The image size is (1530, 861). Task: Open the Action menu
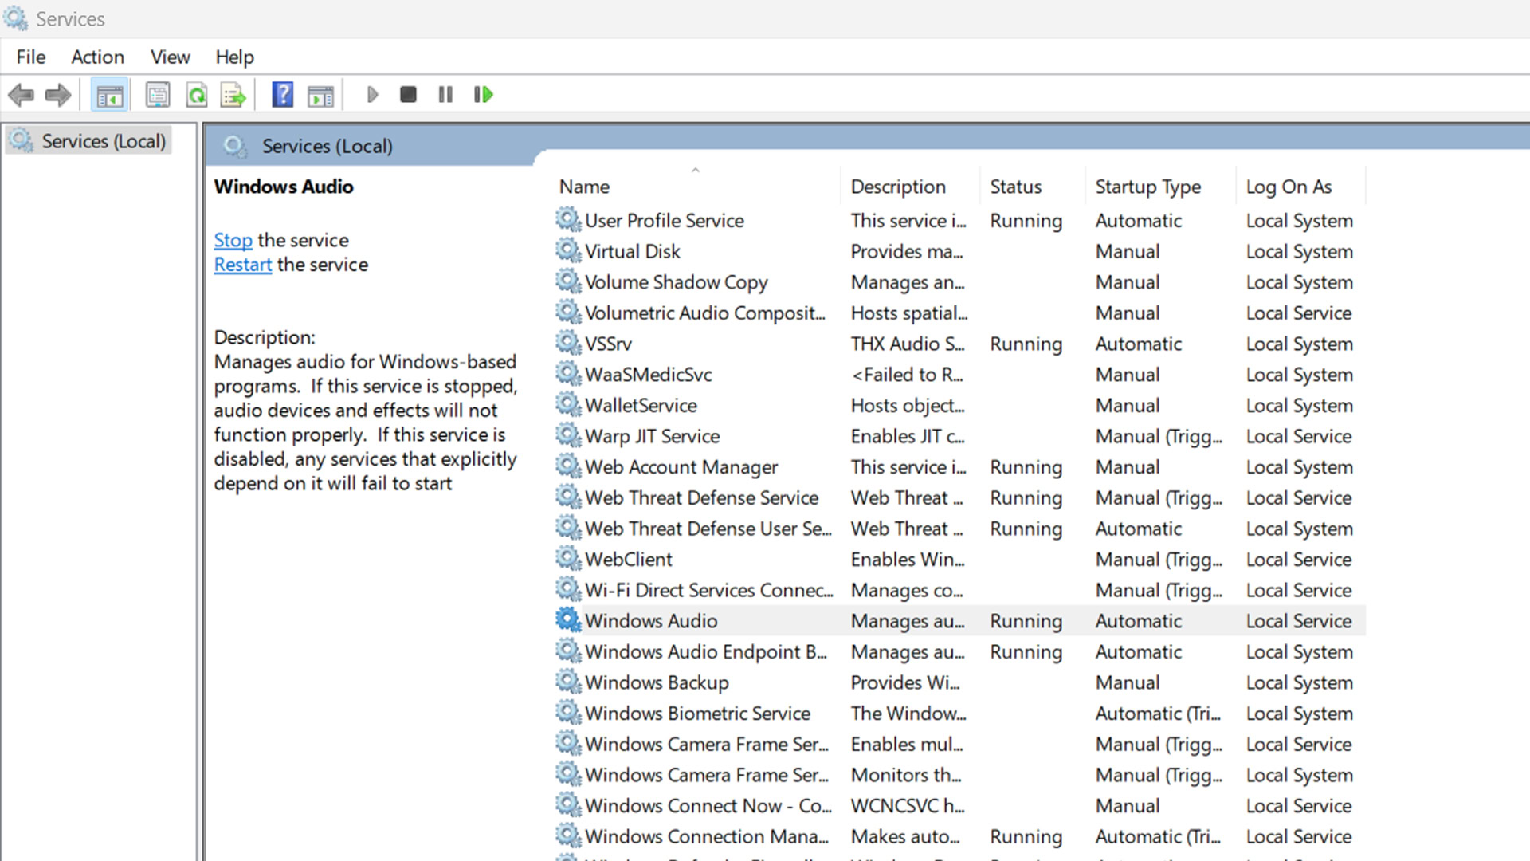point(97,57)
